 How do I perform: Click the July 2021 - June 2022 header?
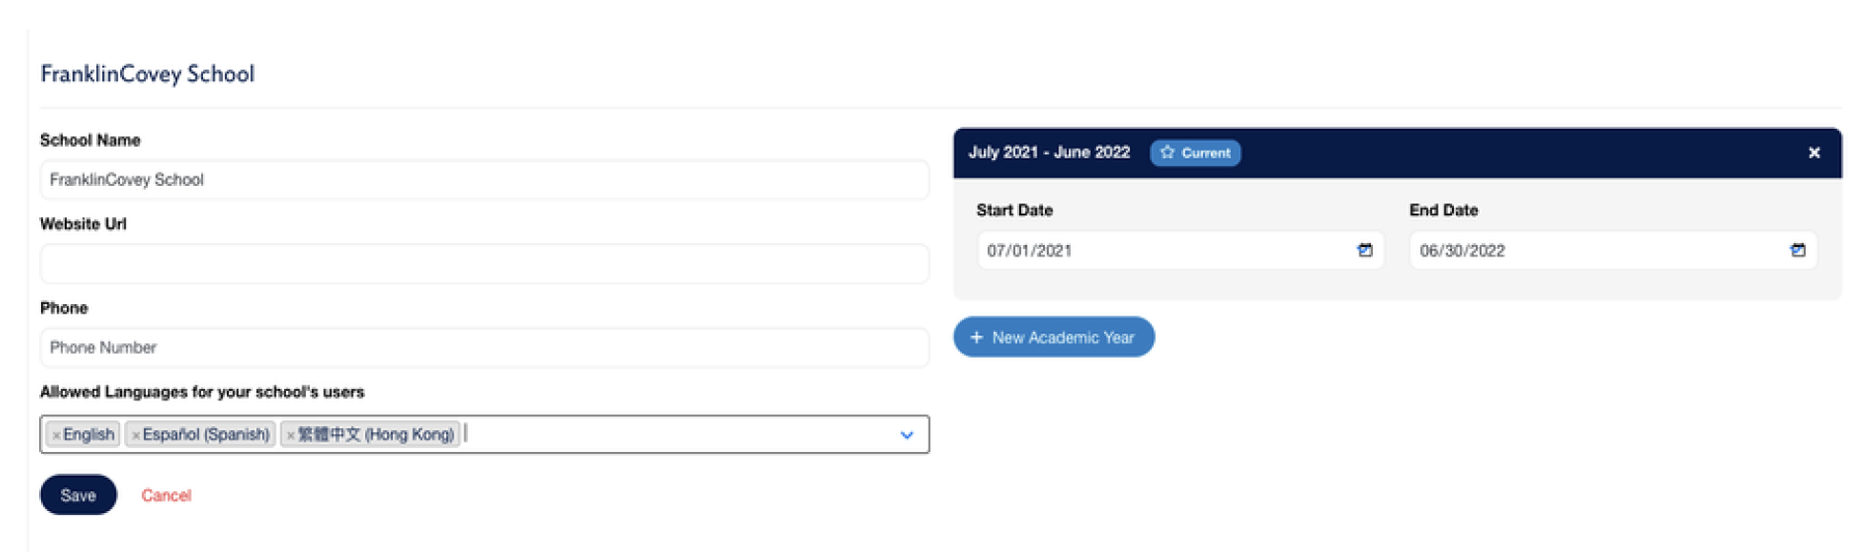pyautogui.click(x=1049, y=153)
